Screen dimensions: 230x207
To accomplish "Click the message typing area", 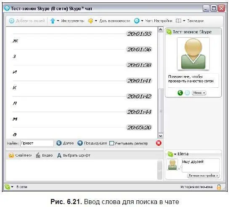I will (82, 170).
